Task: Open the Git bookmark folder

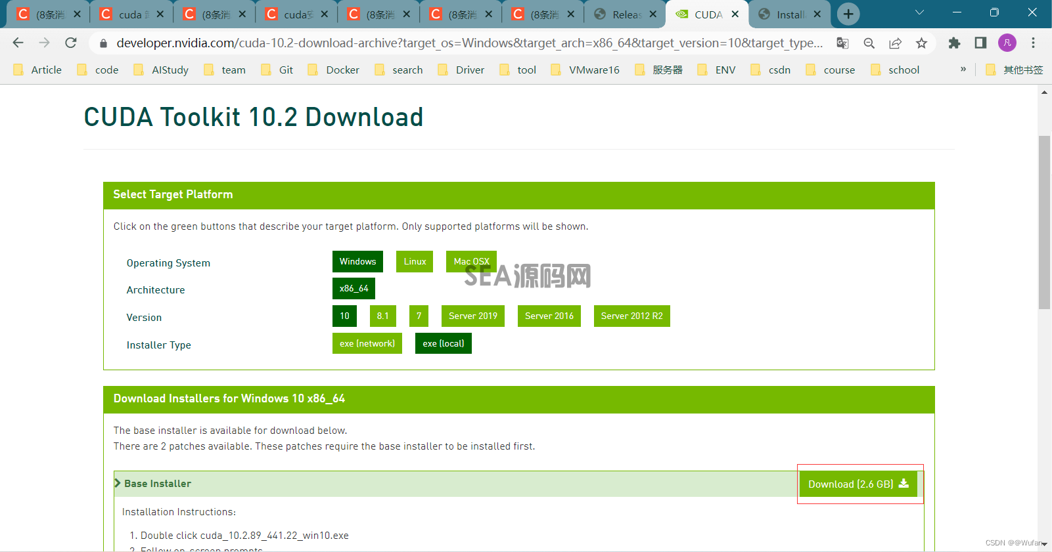Action: 277,70
